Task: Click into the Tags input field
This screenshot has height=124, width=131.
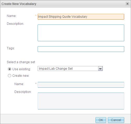Action: click(81, 49)
